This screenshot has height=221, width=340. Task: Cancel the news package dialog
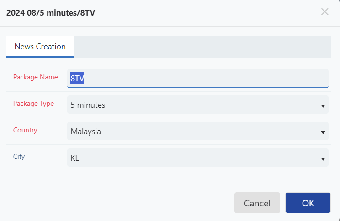point(257,203)
